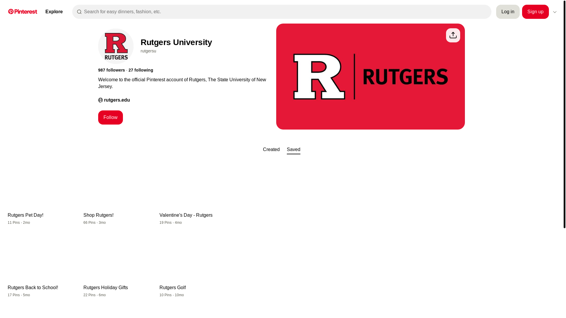This screenshot has height=318, width=566.
Task: Expand the header options chevron
Action: click(x=555, y=12)
